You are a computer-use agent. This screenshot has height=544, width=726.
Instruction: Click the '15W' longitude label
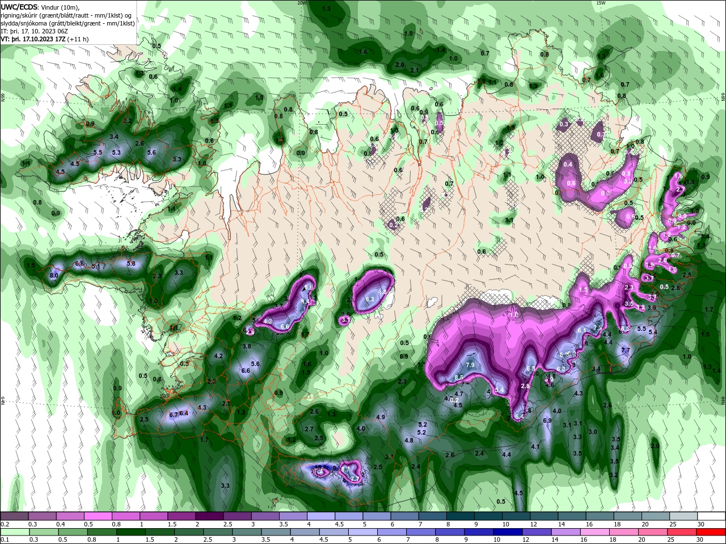coord(601,3)
